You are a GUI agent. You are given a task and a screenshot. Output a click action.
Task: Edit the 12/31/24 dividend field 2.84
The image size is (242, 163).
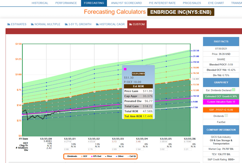click(140, 149)
